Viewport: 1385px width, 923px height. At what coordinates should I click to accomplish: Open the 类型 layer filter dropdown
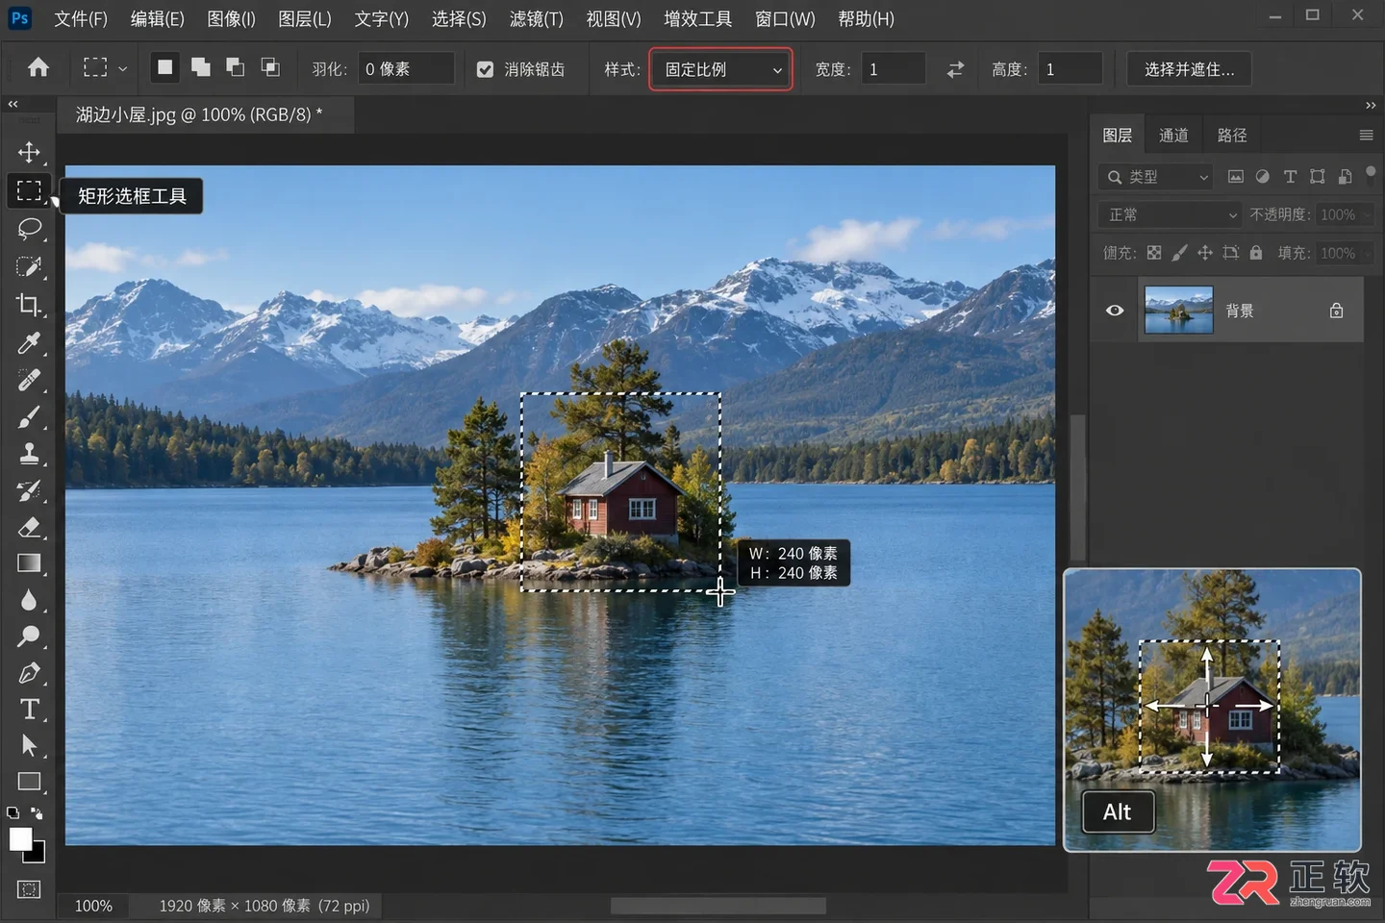[1154, 177]
